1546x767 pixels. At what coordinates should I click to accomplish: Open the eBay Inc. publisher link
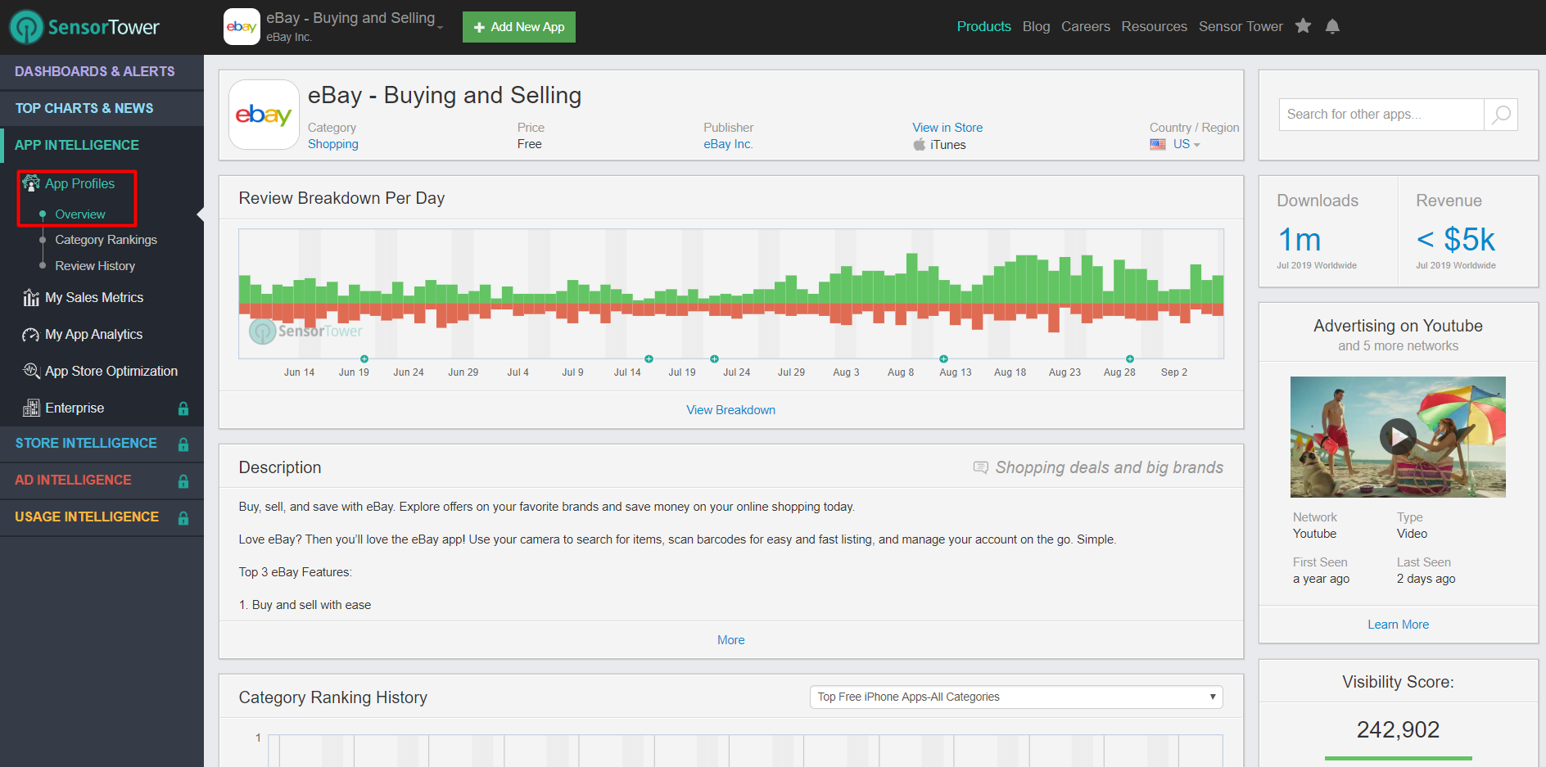point(728,144)
